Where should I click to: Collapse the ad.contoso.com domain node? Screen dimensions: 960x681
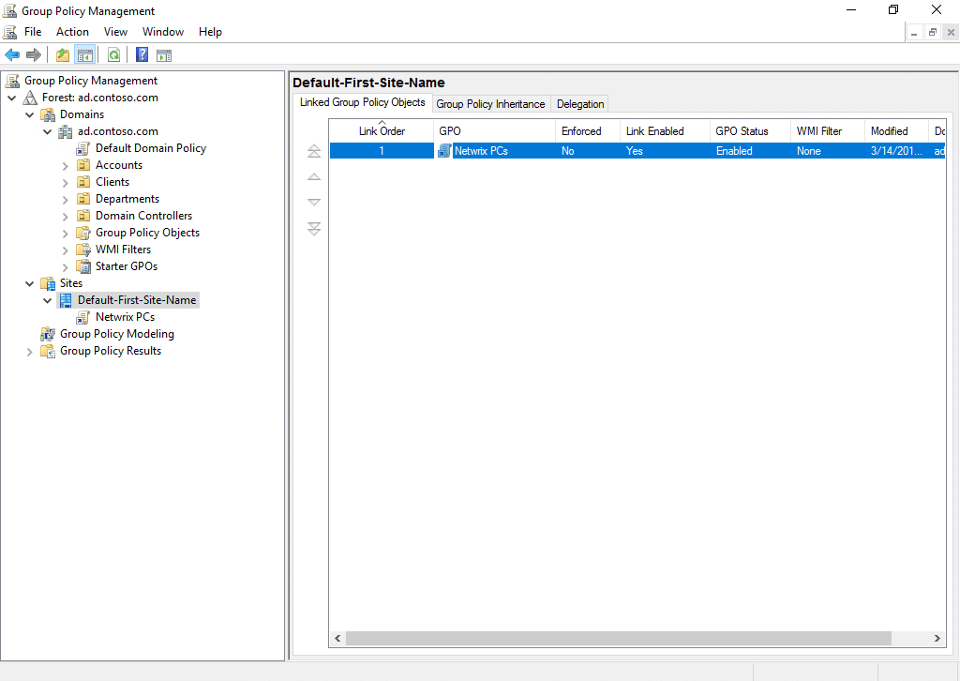[47, 131]
